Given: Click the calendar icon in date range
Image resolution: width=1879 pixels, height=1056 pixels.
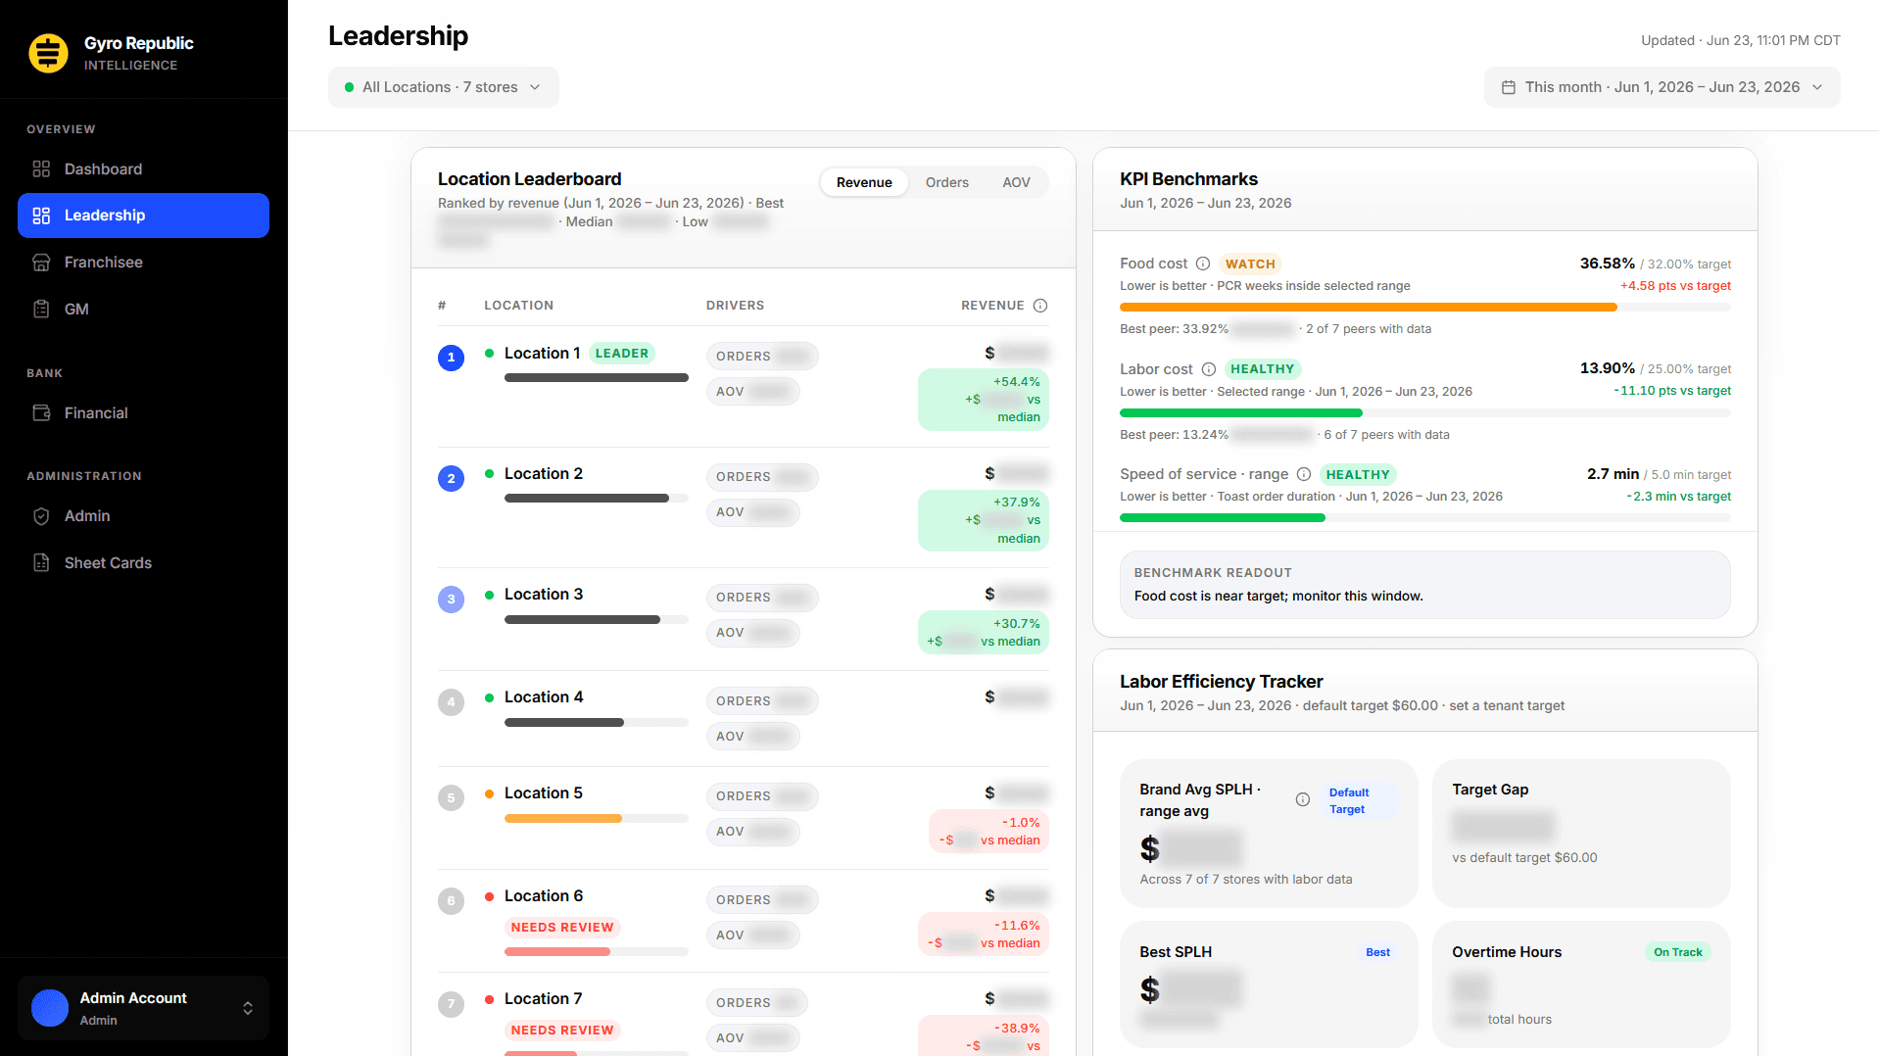Looking at the screenshot, I should tap(1509, 87).
